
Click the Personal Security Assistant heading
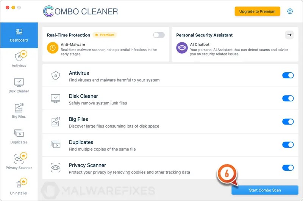coord(205,35)
